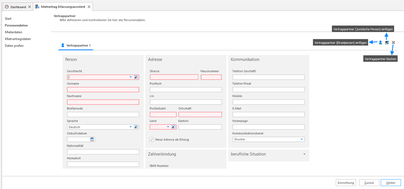Continue with the Weiter button
The height and width of the screenshot is (189, 404).
click(x=391, y=183)
